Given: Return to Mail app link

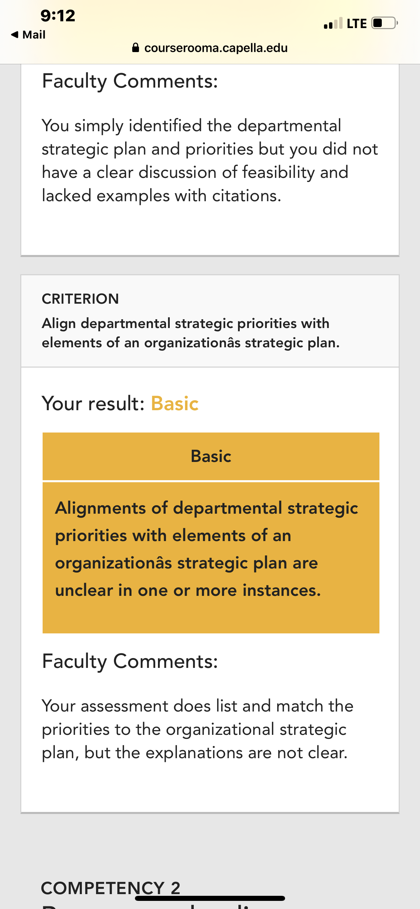Looking at the screenshot, I should (28, 34).
